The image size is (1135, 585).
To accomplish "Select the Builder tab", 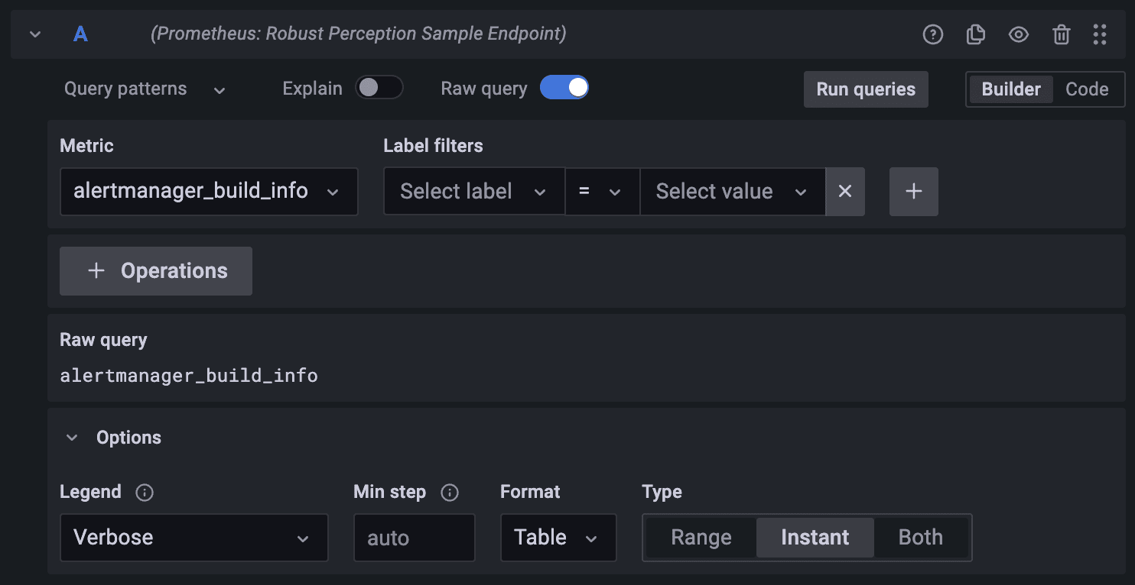I will click(x=1010, y=89).
